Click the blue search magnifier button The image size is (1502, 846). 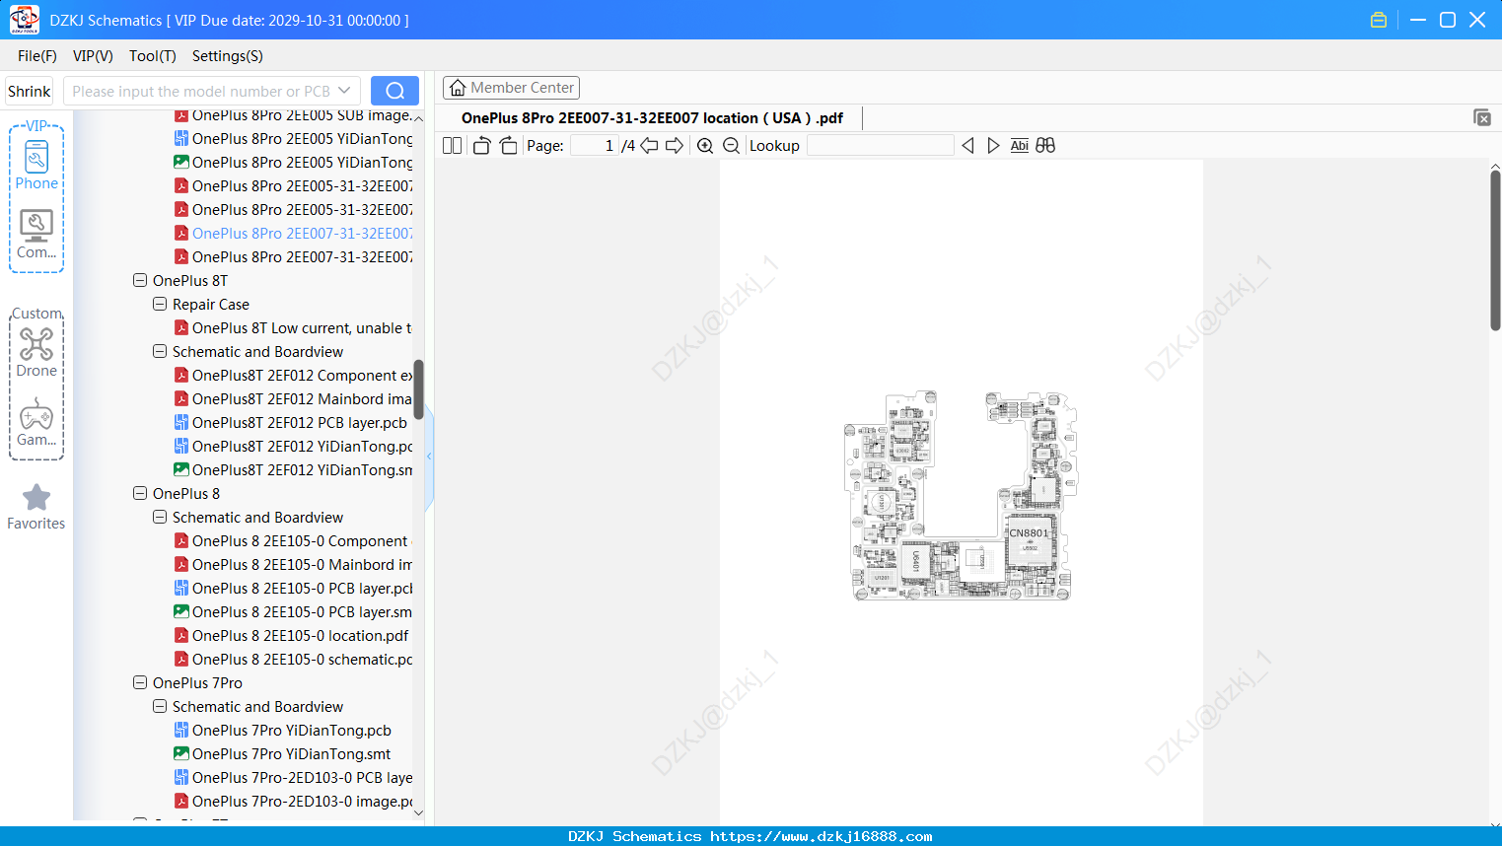(x=394, y=91)
